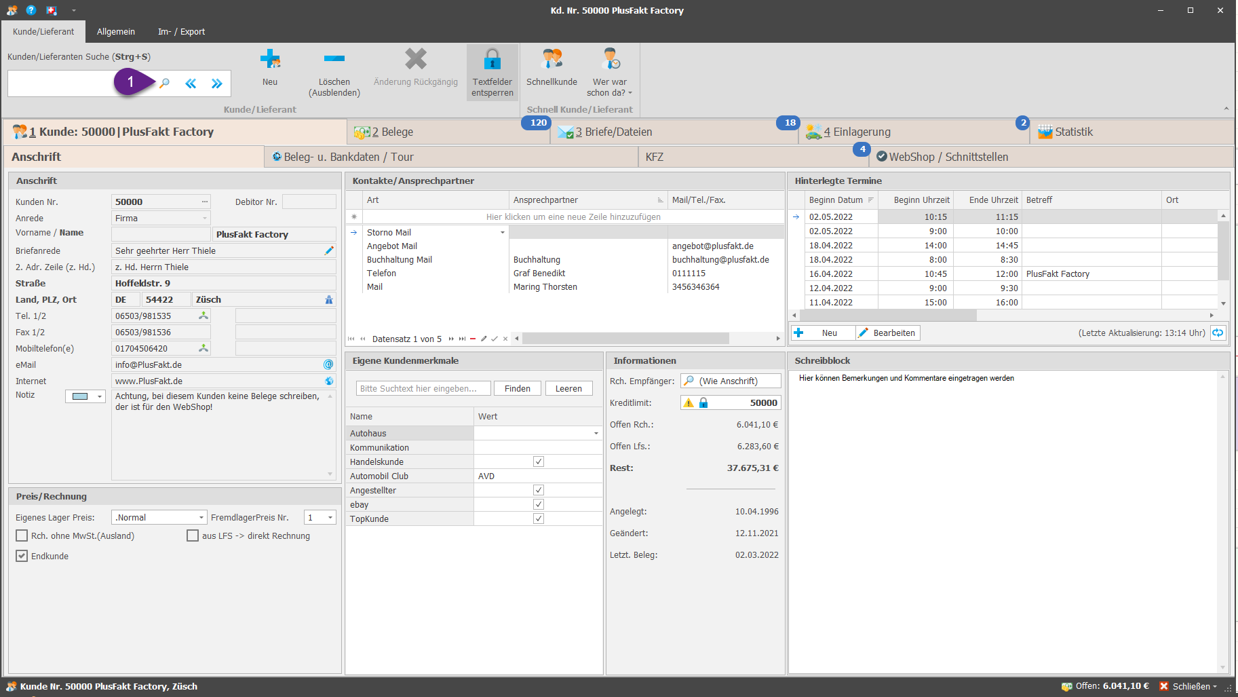Open the blue help question mark icon
The height and width of the screenshot is (697, 1238).
tap(31, 10)
